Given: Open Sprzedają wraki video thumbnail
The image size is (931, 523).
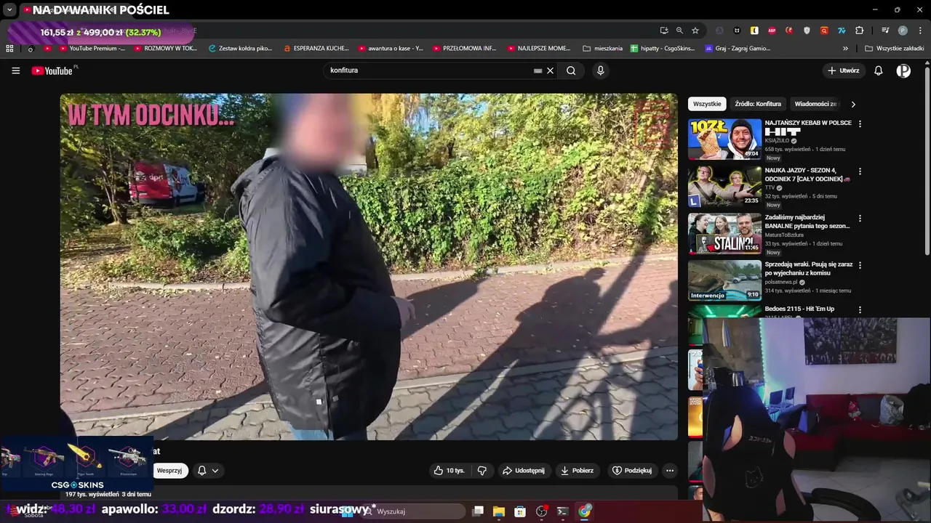Looking at the screenshot, I should coord(724,280).
